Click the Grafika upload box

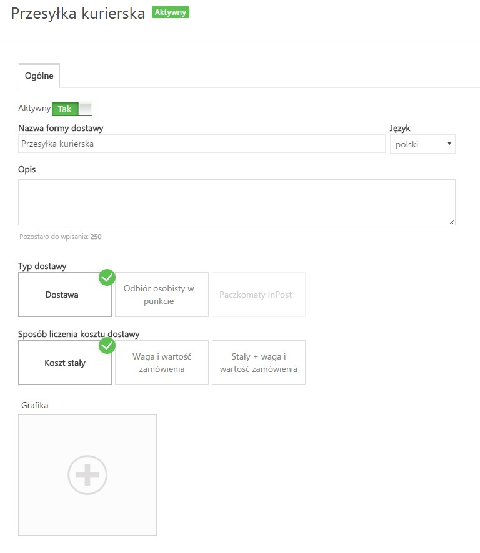[87, 475]
